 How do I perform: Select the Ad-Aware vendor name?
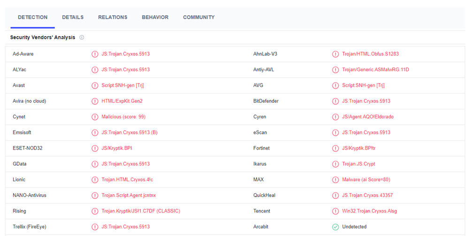pyautogui.click(x=23, y=54)
